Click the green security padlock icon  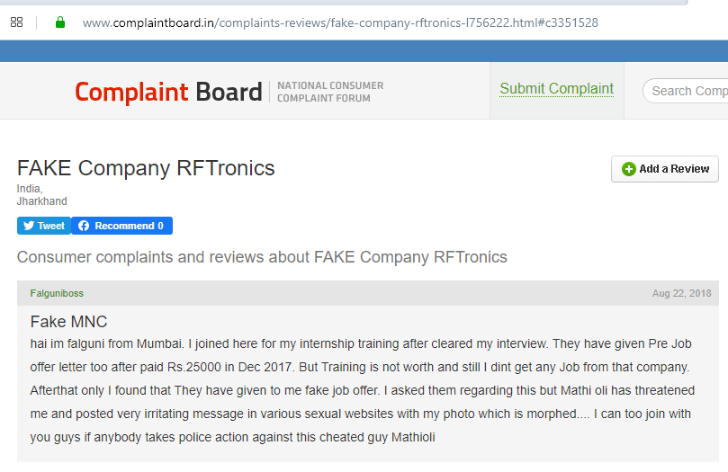60,22
